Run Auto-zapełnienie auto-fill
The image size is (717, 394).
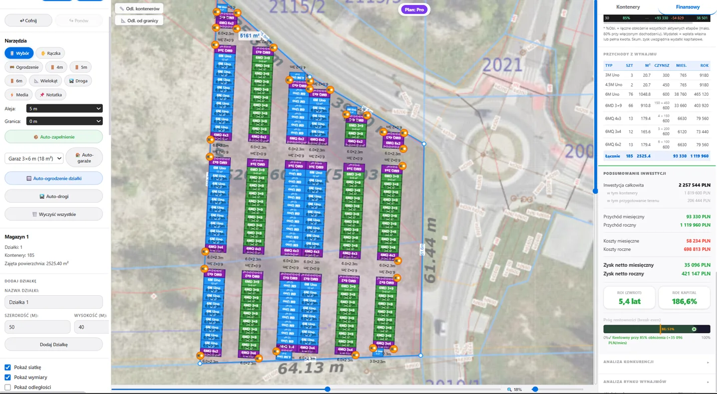click(53, 137)
